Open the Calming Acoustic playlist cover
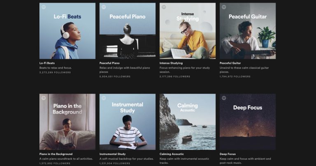 pos(188,122)
